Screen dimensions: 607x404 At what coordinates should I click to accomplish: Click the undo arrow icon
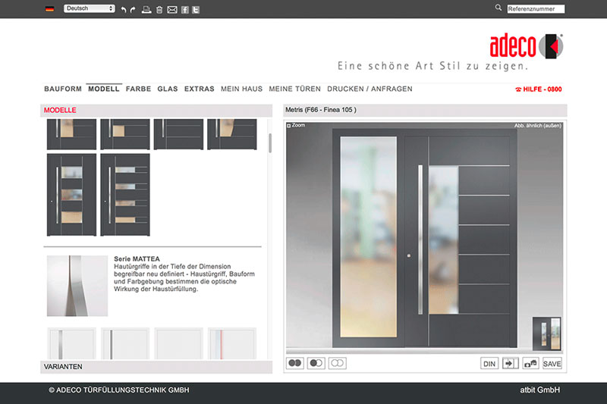click(124, 9)
